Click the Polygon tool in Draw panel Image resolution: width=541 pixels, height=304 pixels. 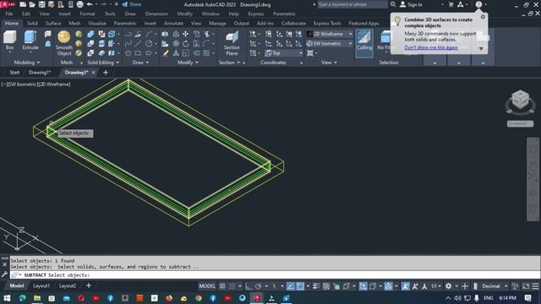(128, 53)
